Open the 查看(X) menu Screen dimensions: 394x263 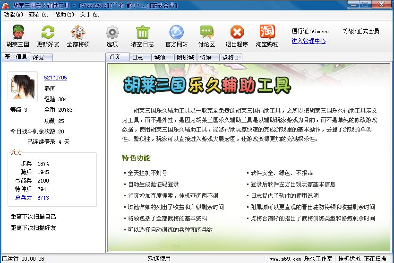click(39, 15)
